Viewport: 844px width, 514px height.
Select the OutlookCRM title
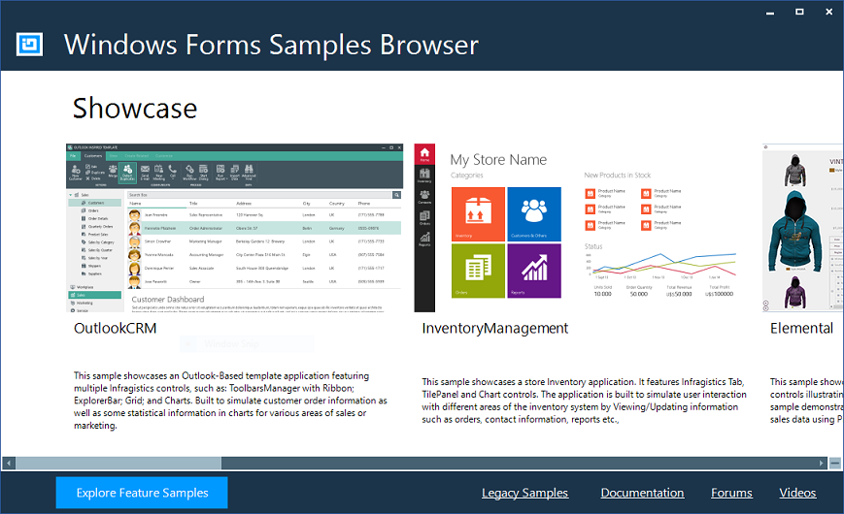[x=116, y=329]
